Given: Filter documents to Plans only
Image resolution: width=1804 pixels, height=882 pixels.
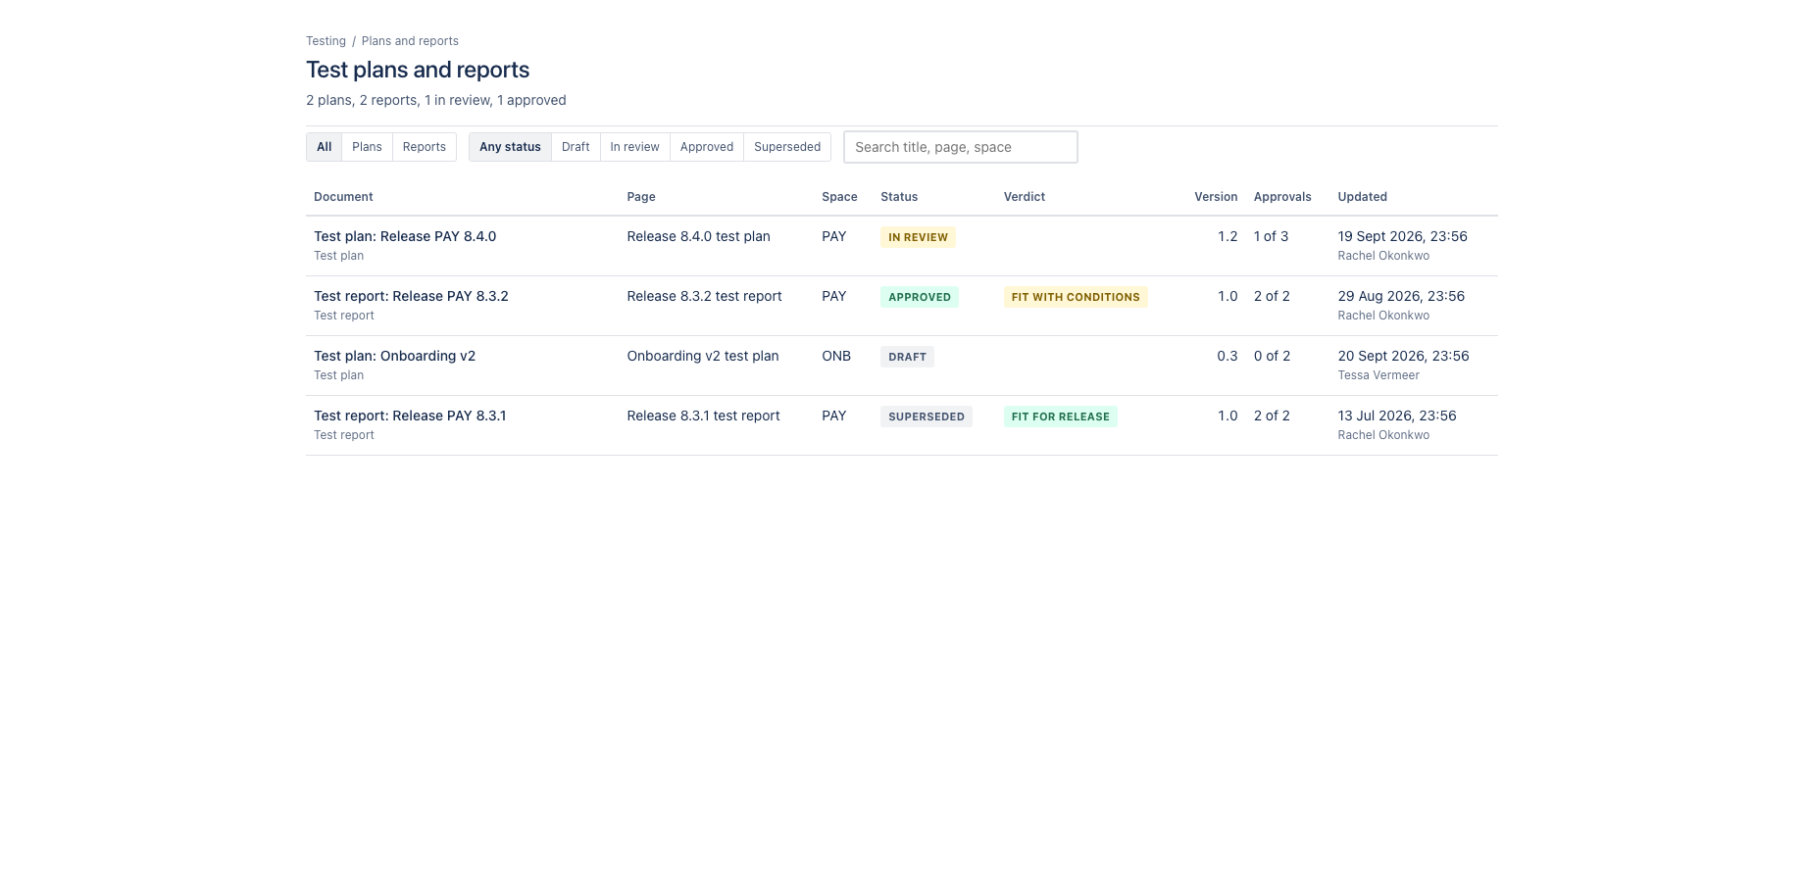Looking at the screenshot, I should coord(367,147).
